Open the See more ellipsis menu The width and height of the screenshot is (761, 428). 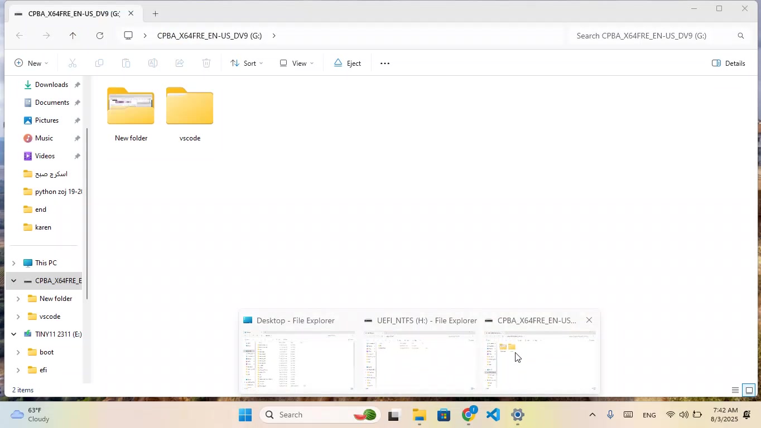click(x=385, y=64)
